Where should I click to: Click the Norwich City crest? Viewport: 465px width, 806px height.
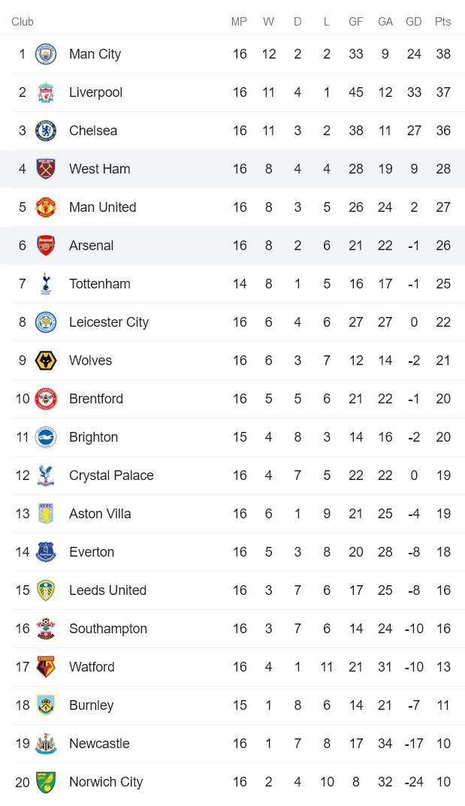[x=46, y=782]
